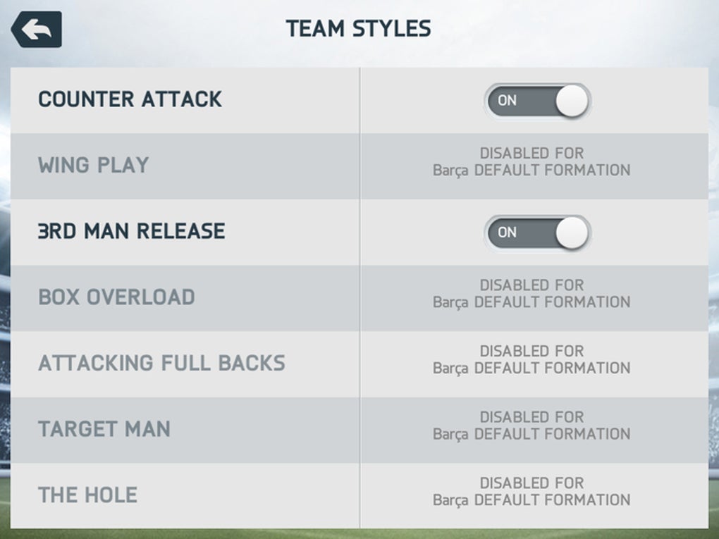719x539 pixels.
Task: Select the Wing Play style row
Action: coord(359,166)
